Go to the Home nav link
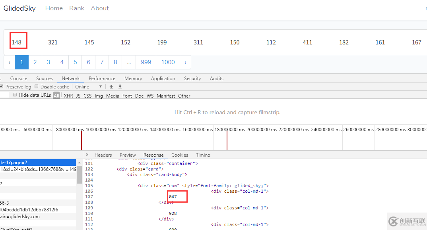427x230 pixels. (x=54, y=8)
